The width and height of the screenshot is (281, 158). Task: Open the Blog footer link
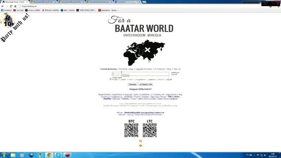(x=180, y=95)
